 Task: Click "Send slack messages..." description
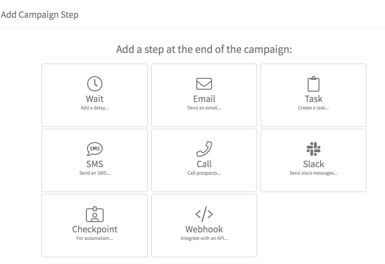click(313, 173)
